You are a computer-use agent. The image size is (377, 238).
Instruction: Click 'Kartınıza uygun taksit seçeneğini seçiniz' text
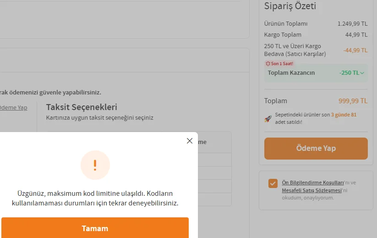(x=99, y=118)
